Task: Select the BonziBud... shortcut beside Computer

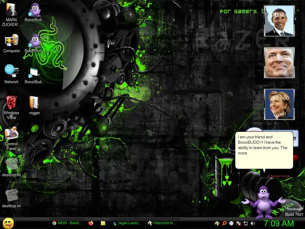Action: (x=35, y=44)
